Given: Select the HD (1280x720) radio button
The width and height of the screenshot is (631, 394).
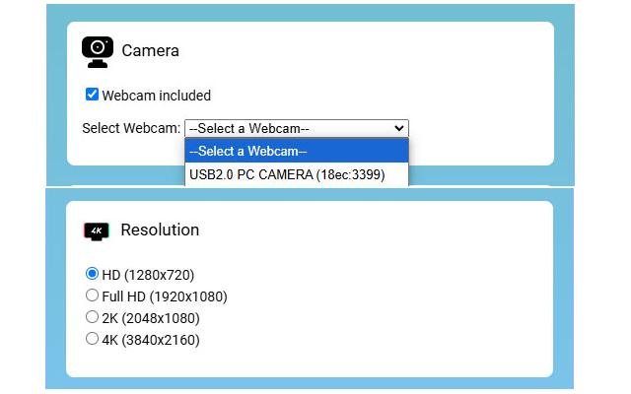Looking at the screenshot, I should click(x=93, y=274).
